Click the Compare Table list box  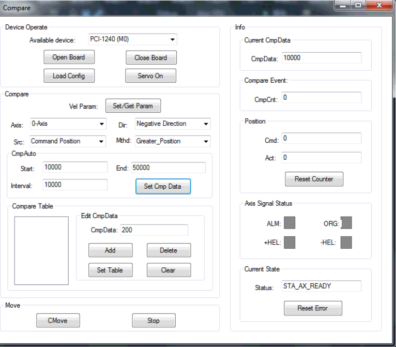[x=41, y=250]
